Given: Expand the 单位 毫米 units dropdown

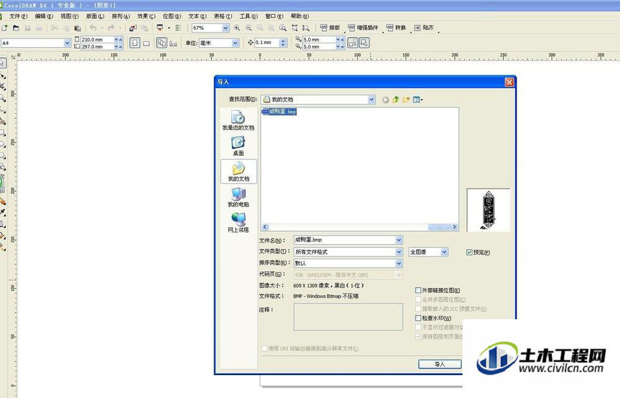Looking at the screenshot, I should tap(235, 43).
